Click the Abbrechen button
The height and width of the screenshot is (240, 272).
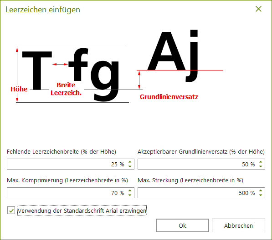(x=238, y=225)
